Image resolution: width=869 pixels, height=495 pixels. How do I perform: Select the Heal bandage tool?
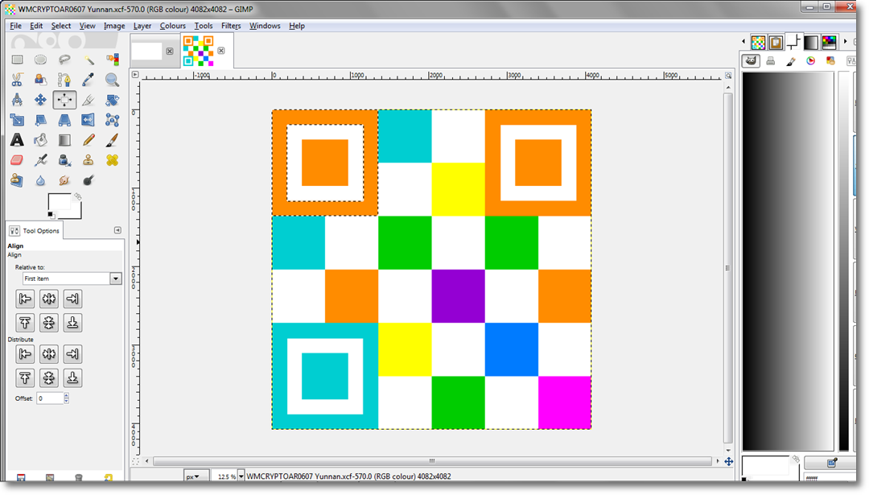(x=112, y=160)
